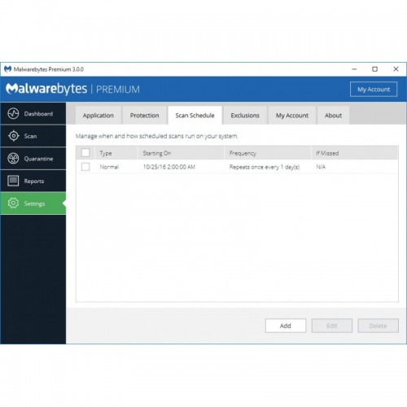Viewport: 407px width, 407px height.
Task: Click the Malwarebytes Premium header logo
Action: pyautogui.click(x=72, y=89)
